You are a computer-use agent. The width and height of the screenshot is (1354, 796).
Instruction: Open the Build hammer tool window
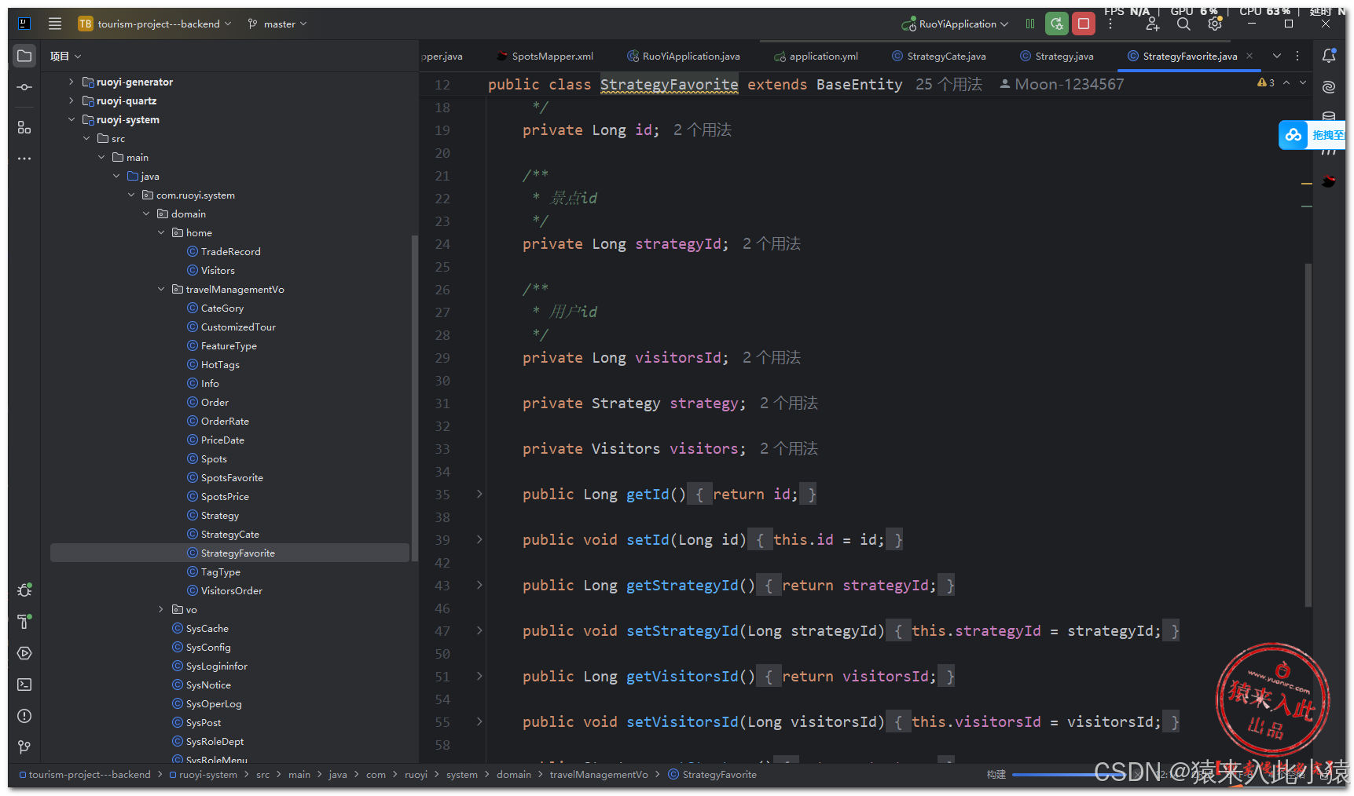tap(24, 621)
